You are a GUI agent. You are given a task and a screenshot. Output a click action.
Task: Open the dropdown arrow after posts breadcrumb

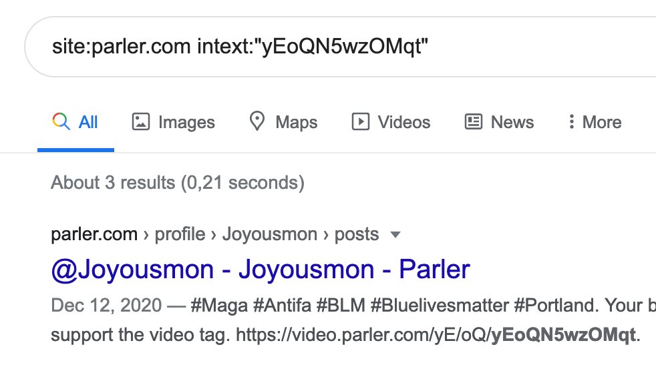pos(395,234)
